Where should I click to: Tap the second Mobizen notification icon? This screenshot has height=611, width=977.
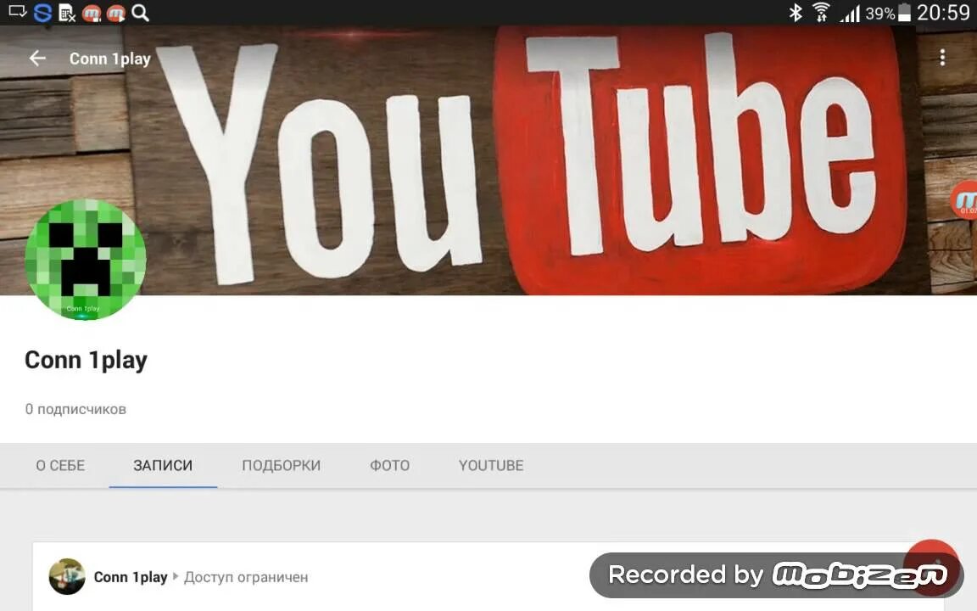click(116, 13)
